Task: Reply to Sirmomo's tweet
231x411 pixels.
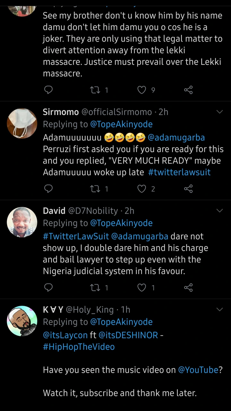Action: coord(48,189)
